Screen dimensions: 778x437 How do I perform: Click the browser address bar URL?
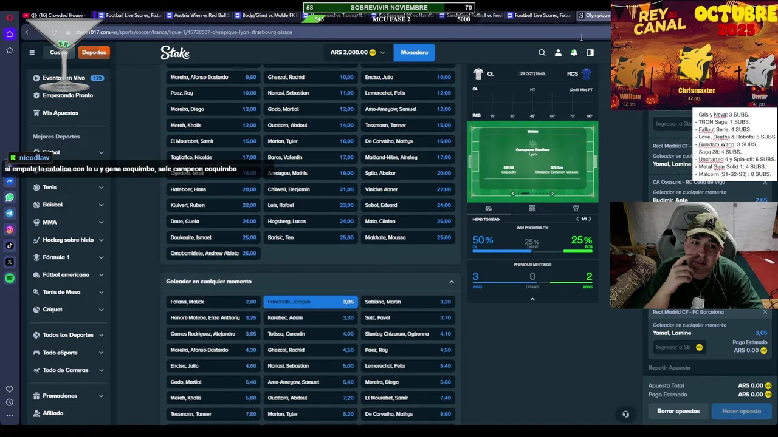(x=184, y=32)
